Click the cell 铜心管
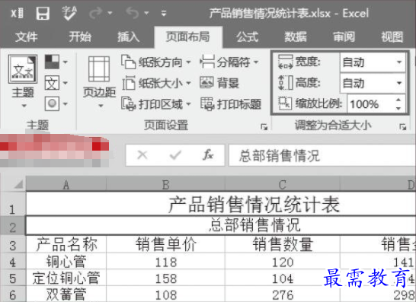This screenshot has width=416, height=302. (x=66, y=262)
